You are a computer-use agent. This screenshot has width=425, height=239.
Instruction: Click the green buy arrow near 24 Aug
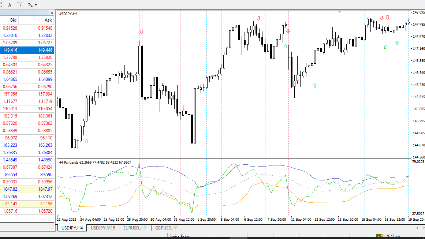pos(86,141)
